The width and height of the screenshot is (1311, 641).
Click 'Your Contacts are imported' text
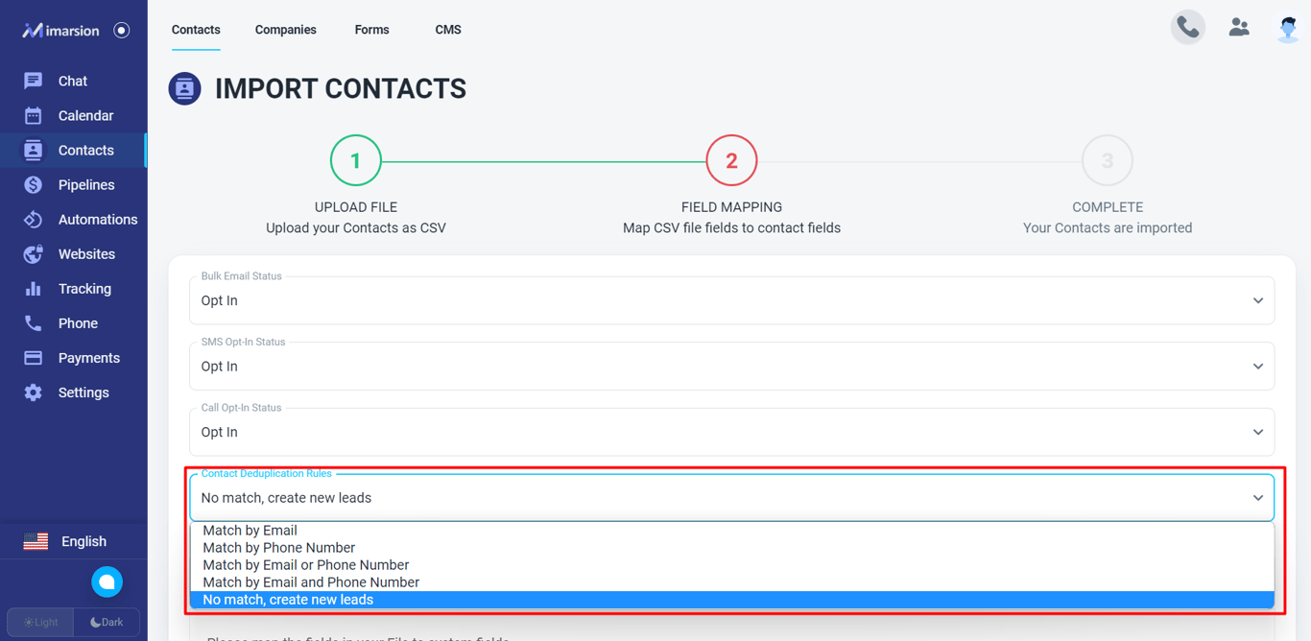[1108, 227]
